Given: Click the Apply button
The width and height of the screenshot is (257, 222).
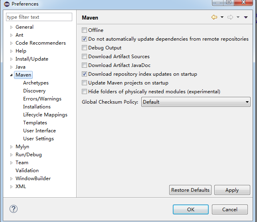Looking at the screenshot, I should (x=232, y=190).
